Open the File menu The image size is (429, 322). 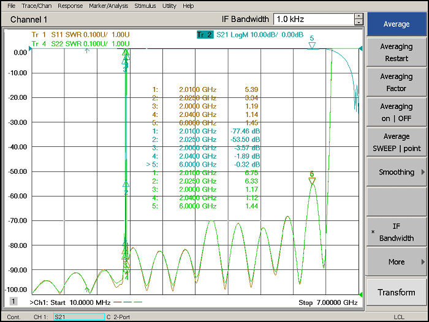tap(11, 6)
